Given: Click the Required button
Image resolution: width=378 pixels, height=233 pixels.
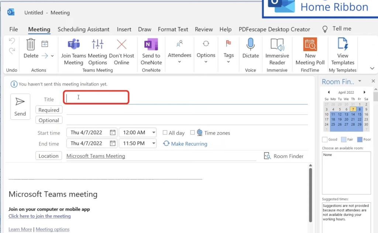Looking at the screenshot, I should pyautogui.click(x=49, y=110).
